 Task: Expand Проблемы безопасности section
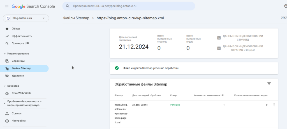pos(4,103)
